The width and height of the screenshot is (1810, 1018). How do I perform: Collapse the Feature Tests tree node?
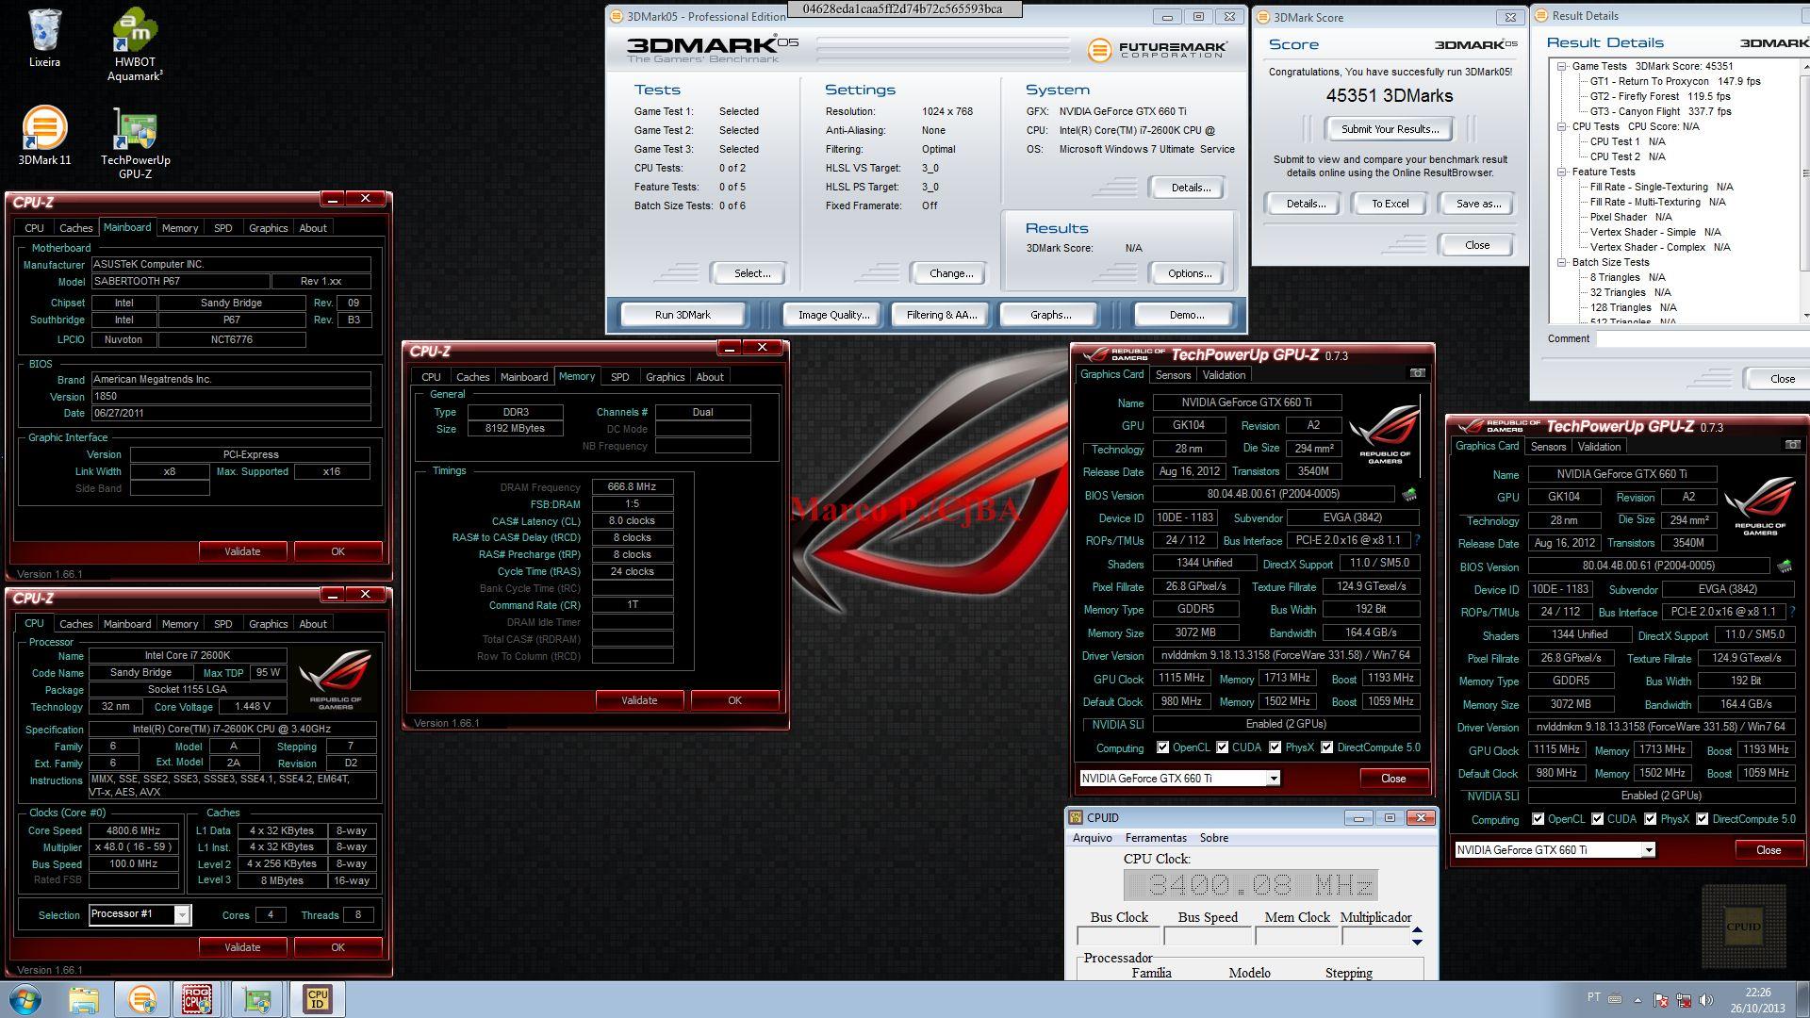(1562, 172)
